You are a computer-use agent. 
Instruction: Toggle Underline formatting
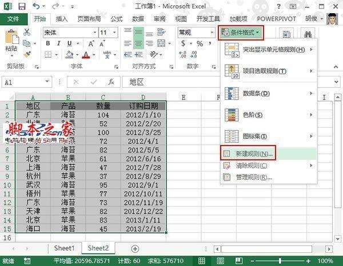click(70, 43)
